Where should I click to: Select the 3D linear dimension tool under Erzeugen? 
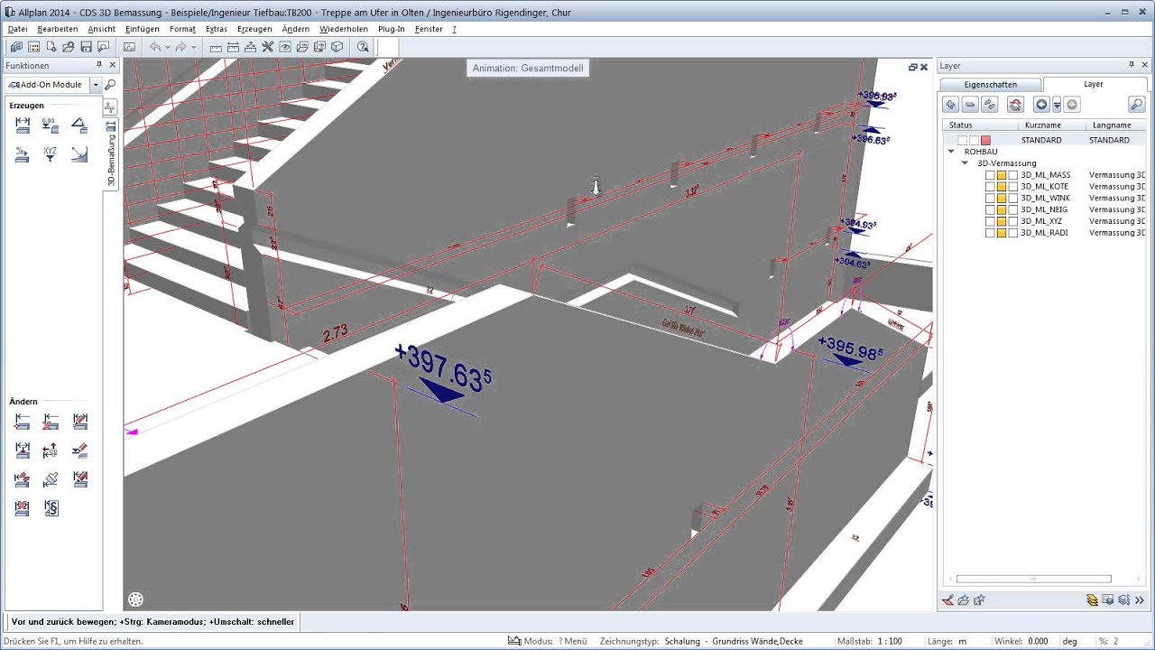tap(23, 125)
